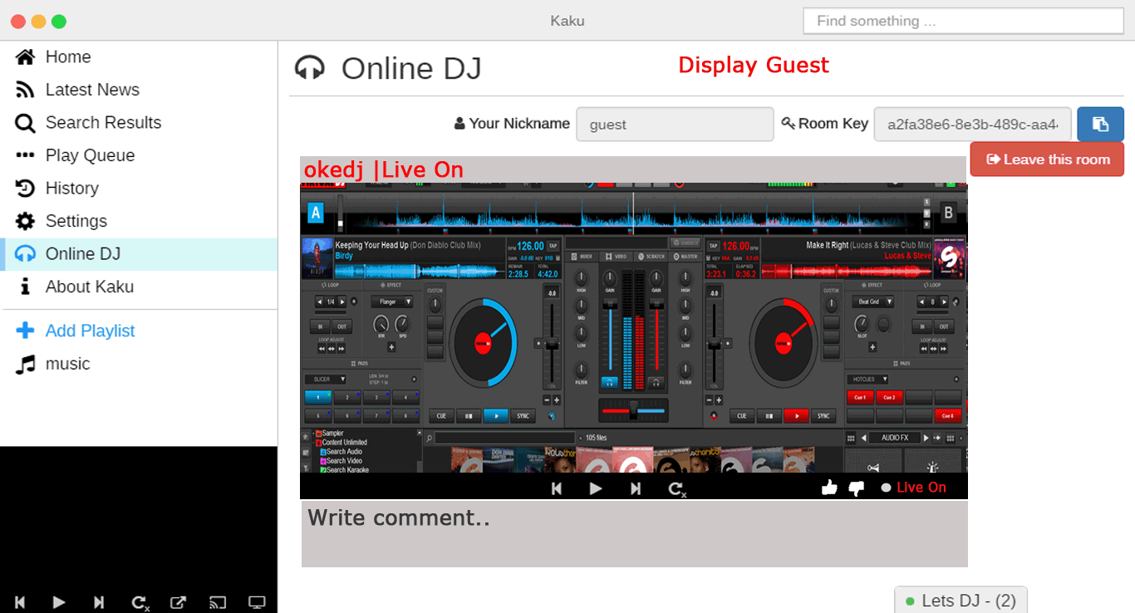Click the deck A jog wheel
Viewport: 1135px width, 613px height.
point(483,341)
